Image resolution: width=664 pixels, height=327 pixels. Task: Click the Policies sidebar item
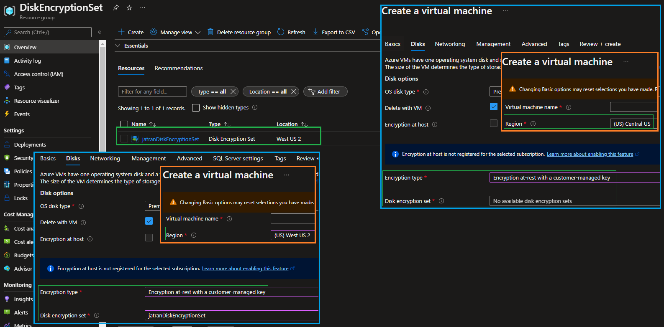(x=18, y=171)
